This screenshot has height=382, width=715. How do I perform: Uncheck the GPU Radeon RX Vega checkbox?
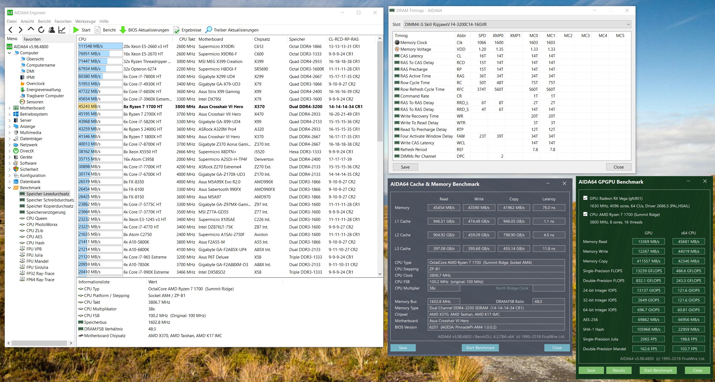point(585,198)
